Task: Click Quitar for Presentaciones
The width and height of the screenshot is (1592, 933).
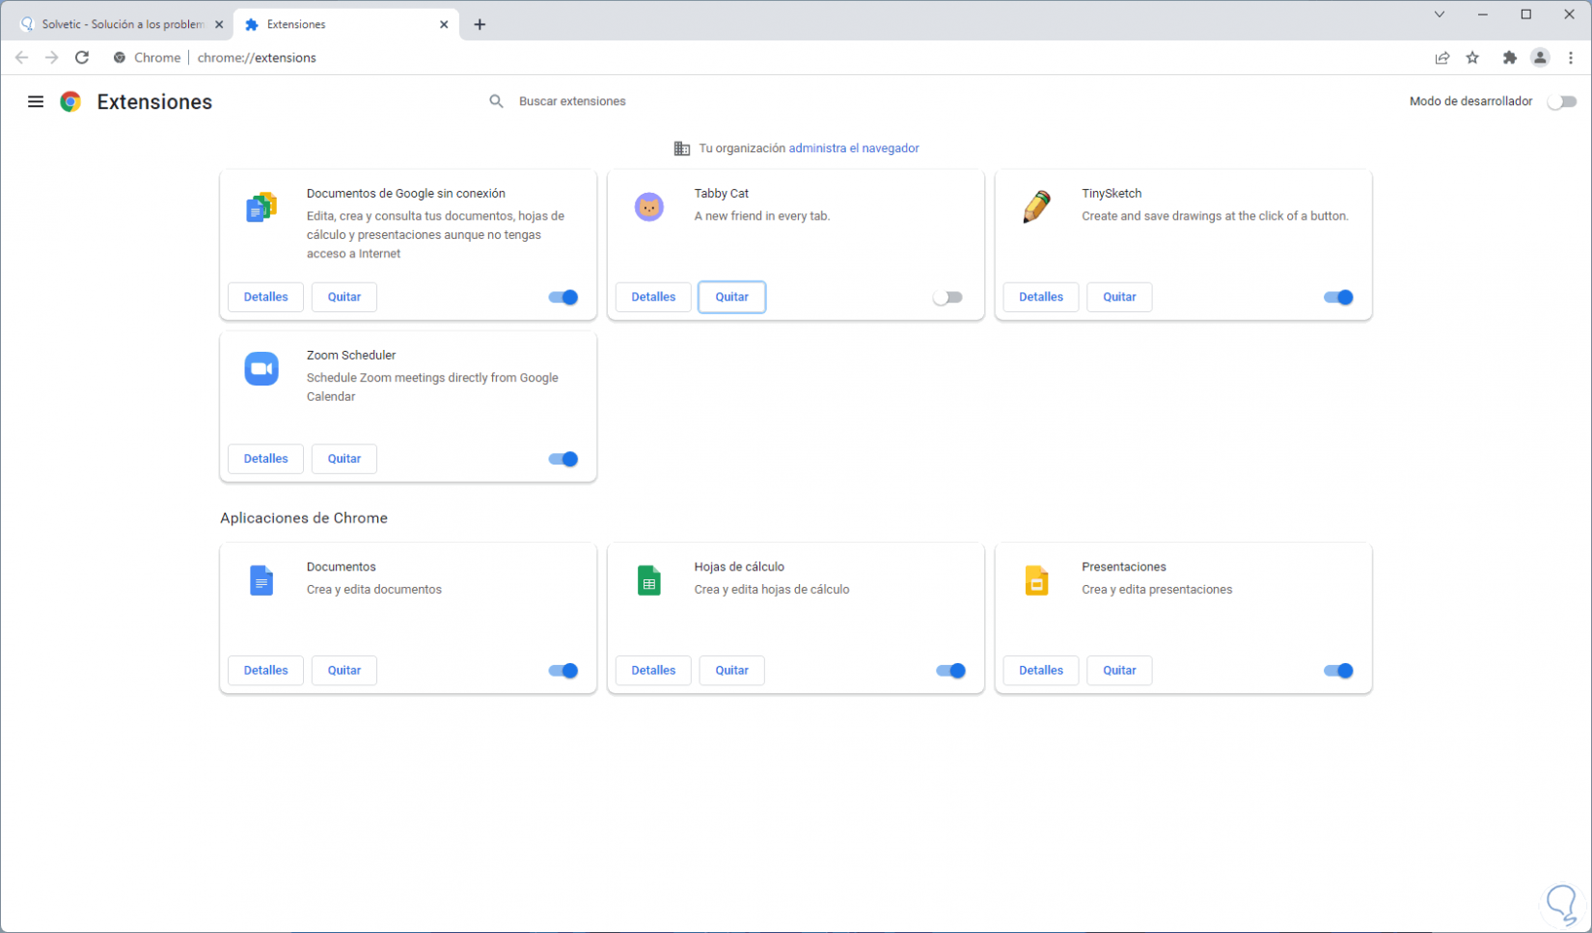Action: 1119,671
